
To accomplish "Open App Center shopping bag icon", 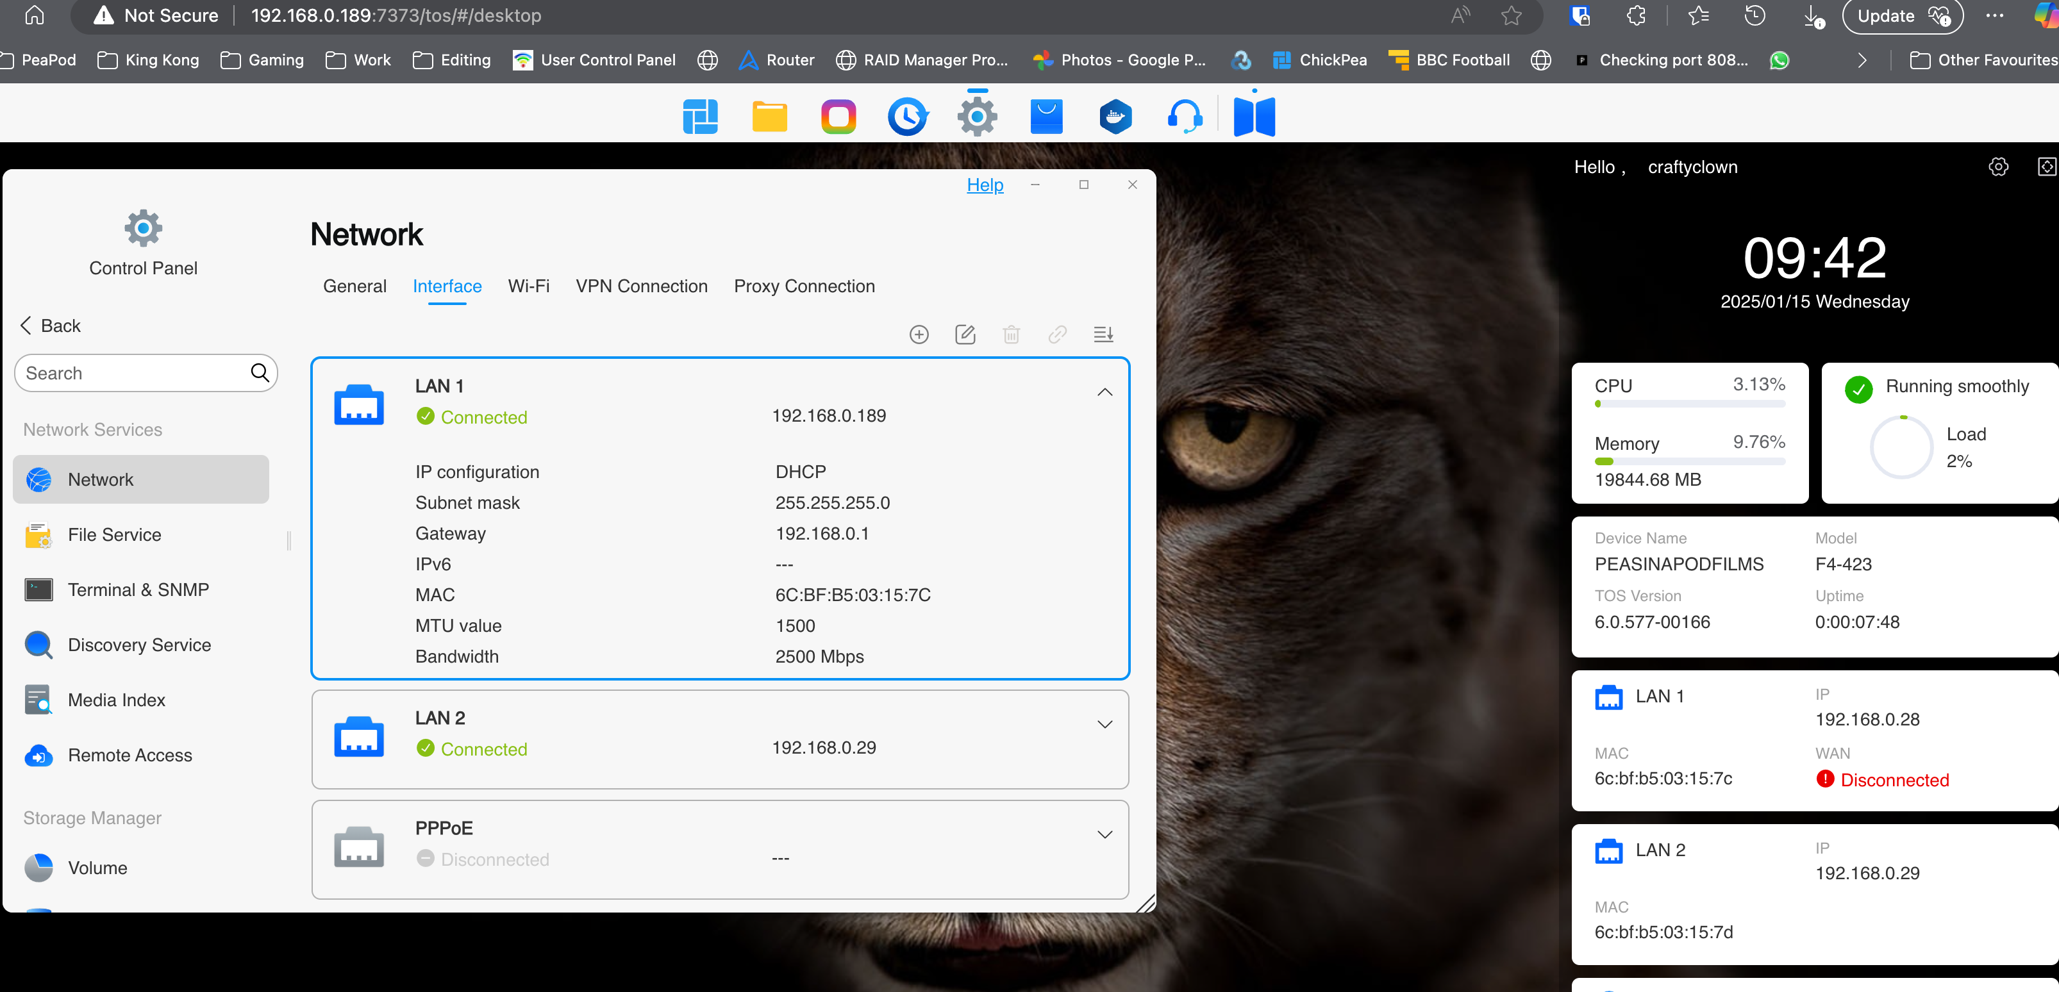I will [1046, 117].
